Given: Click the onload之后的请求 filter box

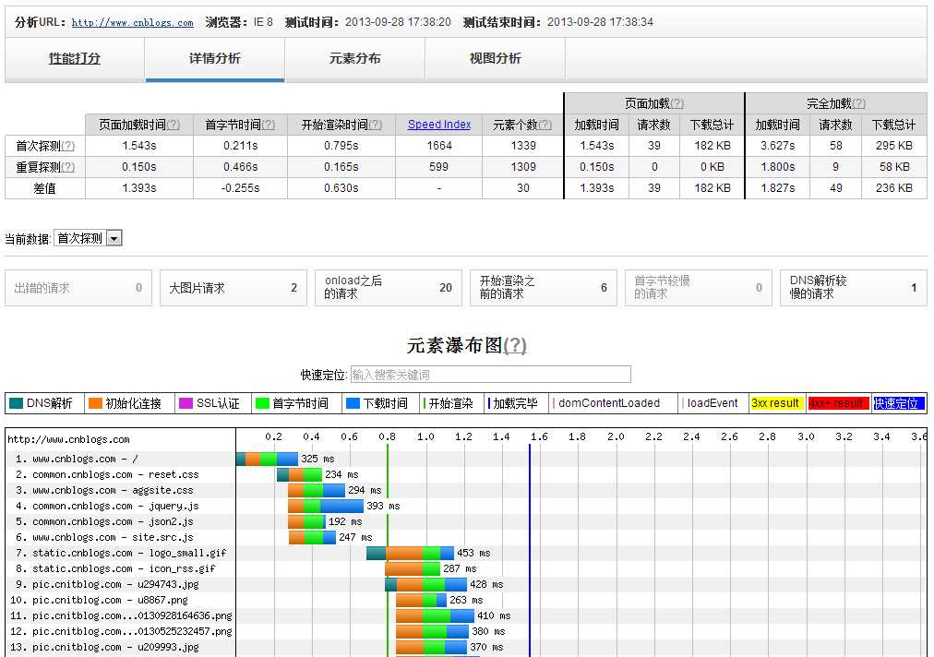Looking at the screenshot, I should (x=389, y=288).
